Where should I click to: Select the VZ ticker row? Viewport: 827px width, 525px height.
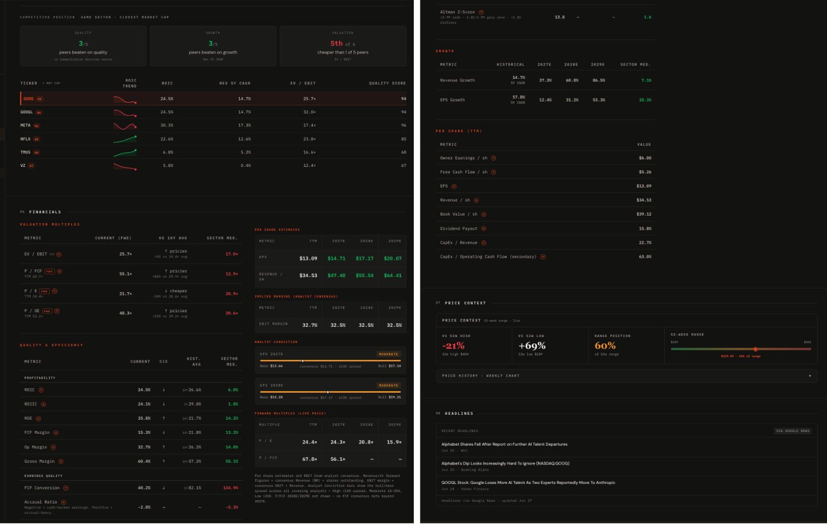213,166
